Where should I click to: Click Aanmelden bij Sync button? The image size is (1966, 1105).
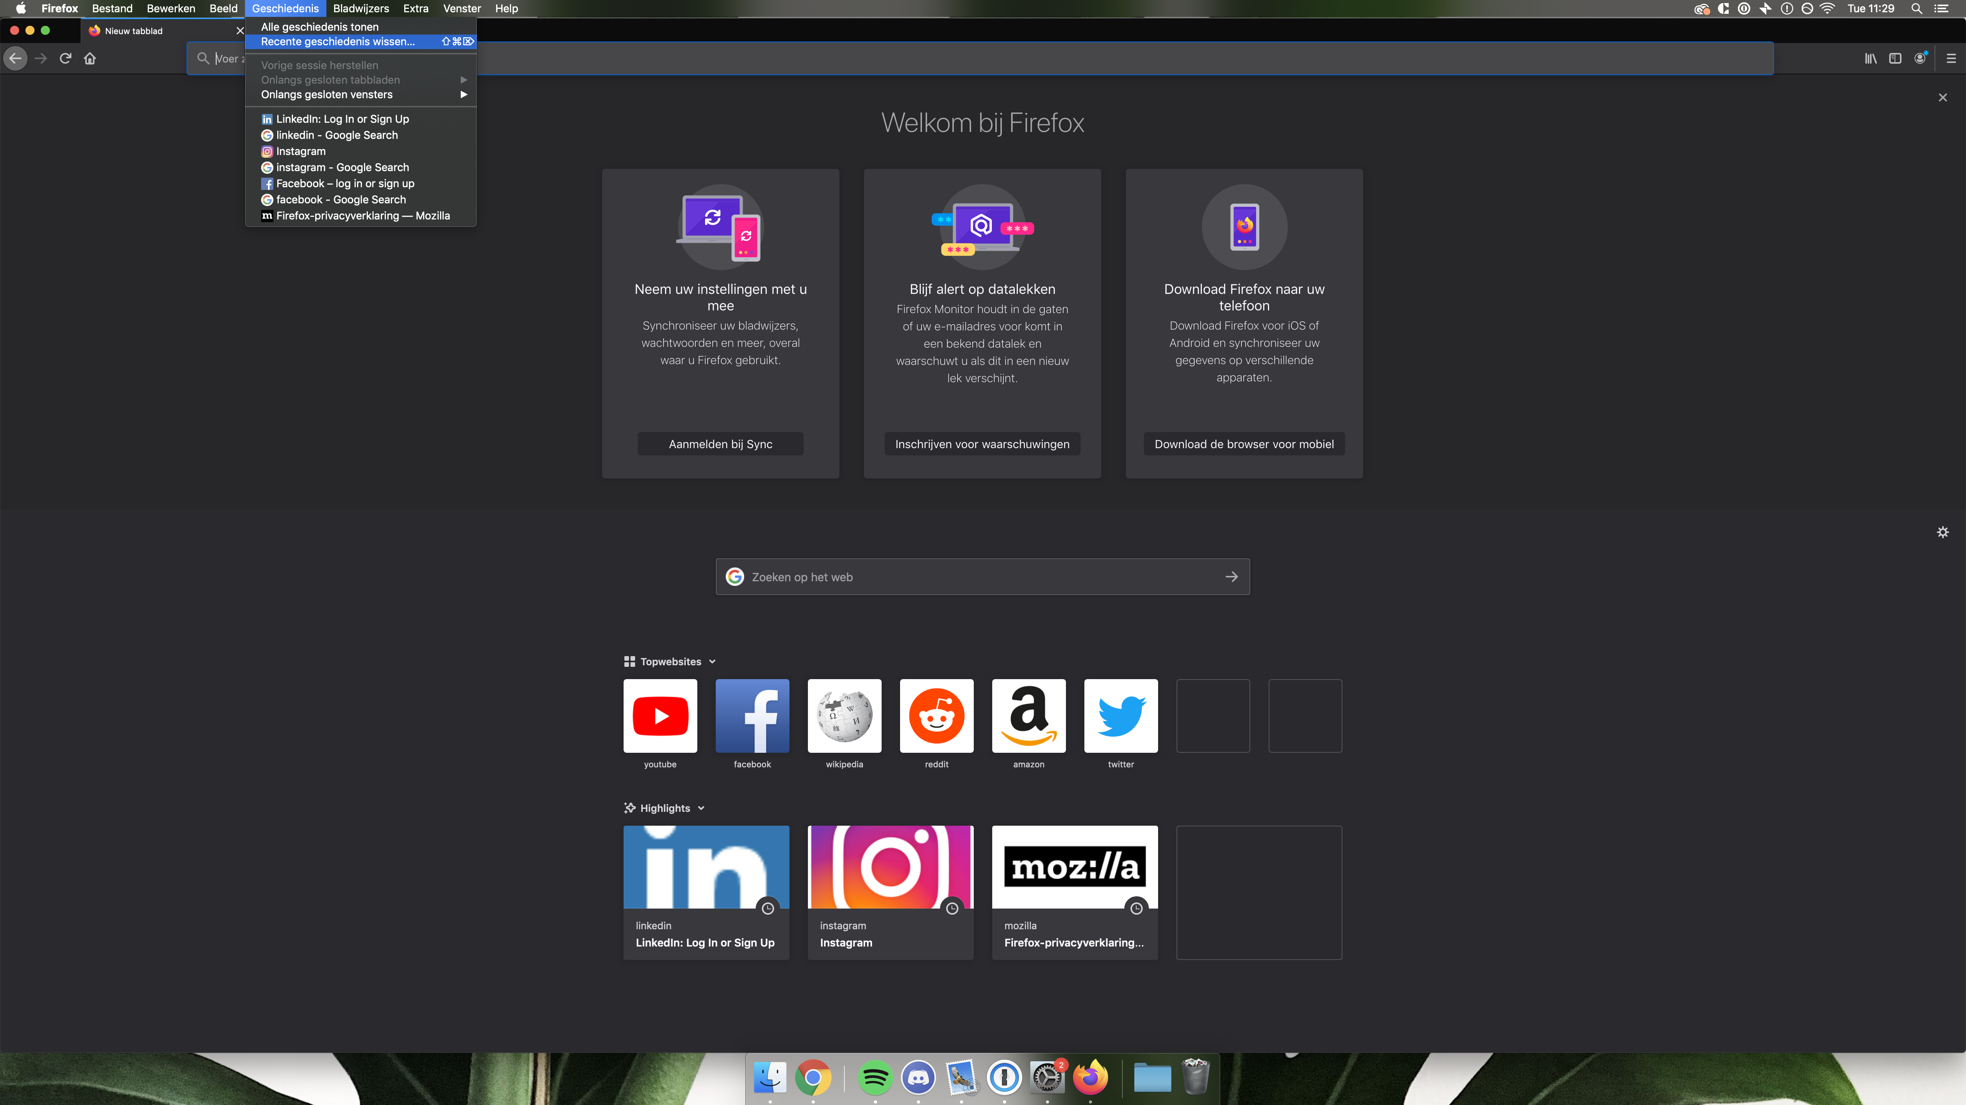click(720, 444)
